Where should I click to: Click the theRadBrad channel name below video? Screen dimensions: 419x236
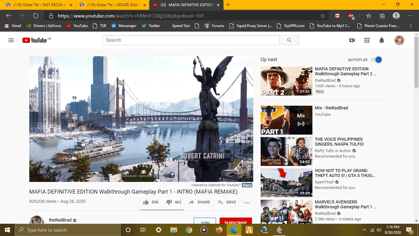tap(60, 220)
